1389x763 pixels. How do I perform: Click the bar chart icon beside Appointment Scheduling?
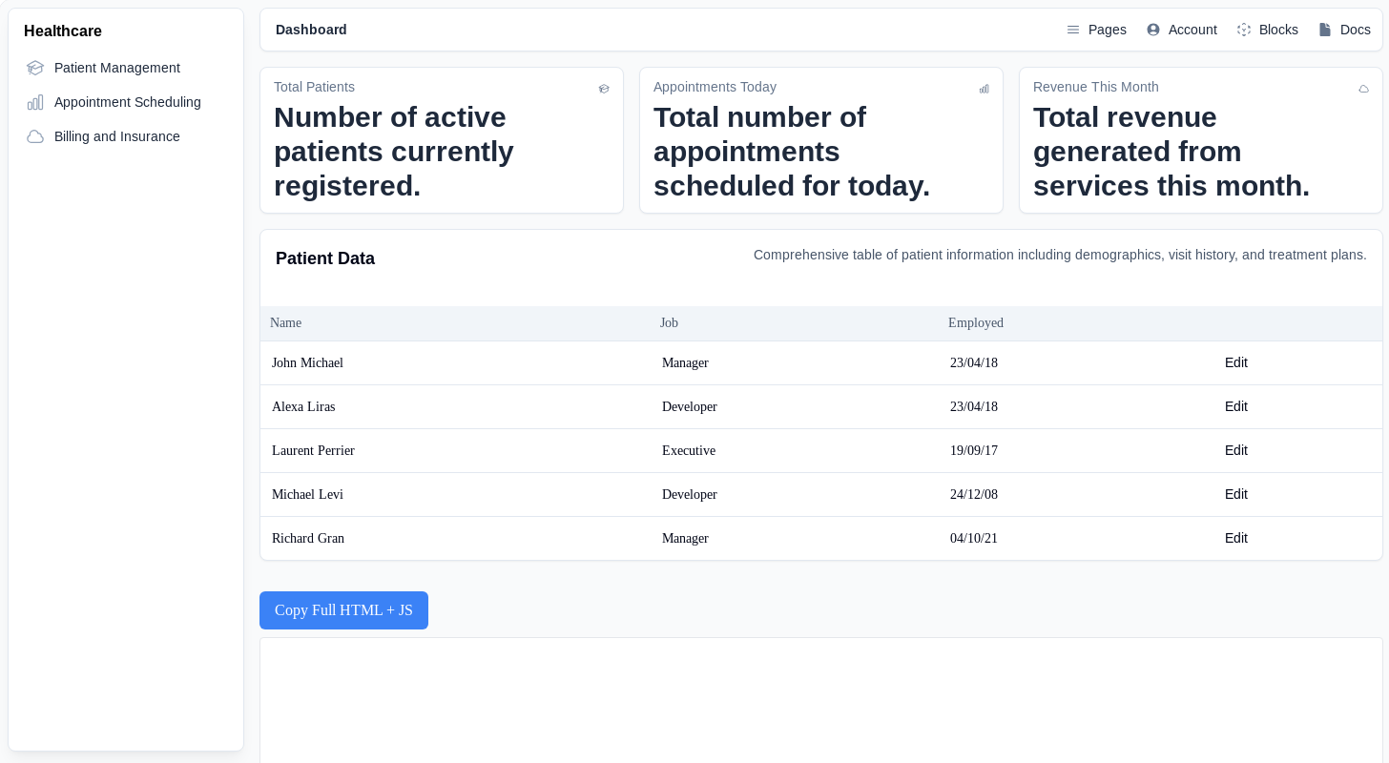[35, 102]
